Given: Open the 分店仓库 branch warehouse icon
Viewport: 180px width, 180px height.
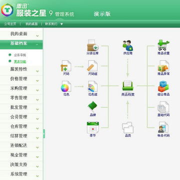Looking at the screenshot, I should point(93,45).
